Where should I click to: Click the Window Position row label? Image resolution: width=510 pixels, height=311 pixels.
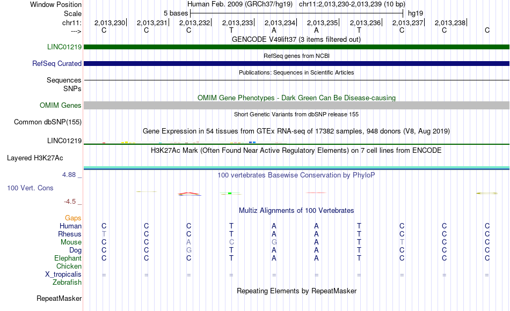click(x=56, y=4)
